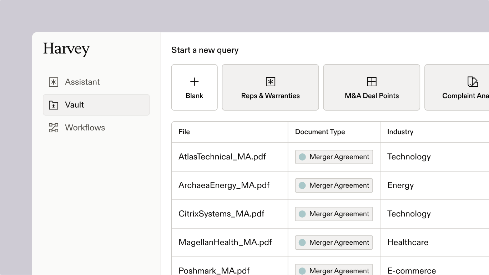Click the Workflows diagram icon
Viewport: 489px width, 275px height.
(x=54, y=128)
